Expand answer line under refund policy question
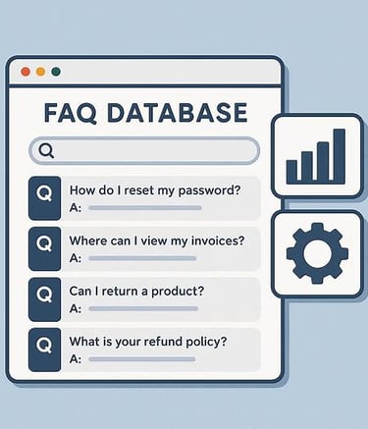Viewport: 368px width, 429px height. point(142,359)
